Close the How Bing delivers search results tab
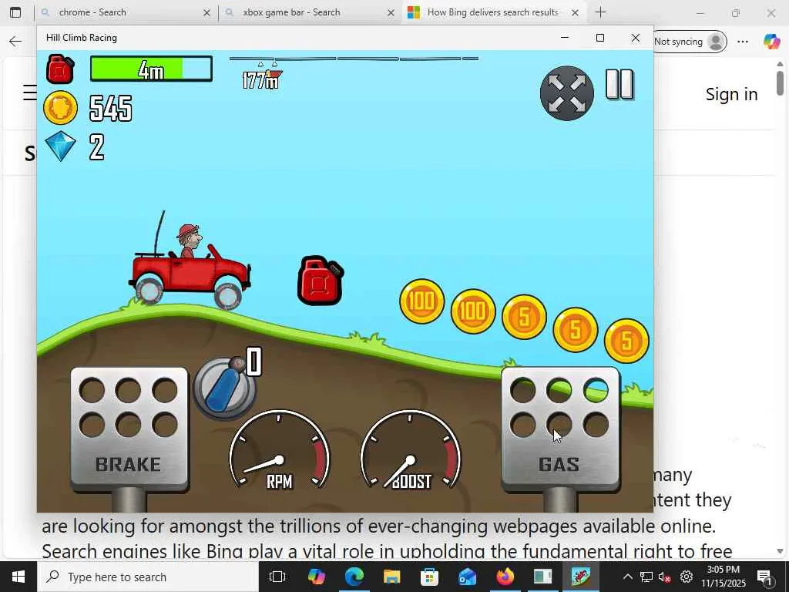 click(x=575, y=13)
